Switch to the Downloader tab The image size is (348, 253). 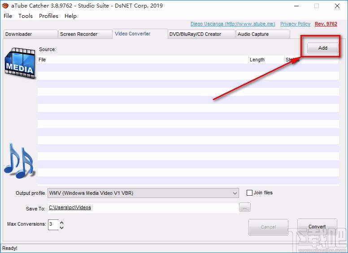(30, 34)
